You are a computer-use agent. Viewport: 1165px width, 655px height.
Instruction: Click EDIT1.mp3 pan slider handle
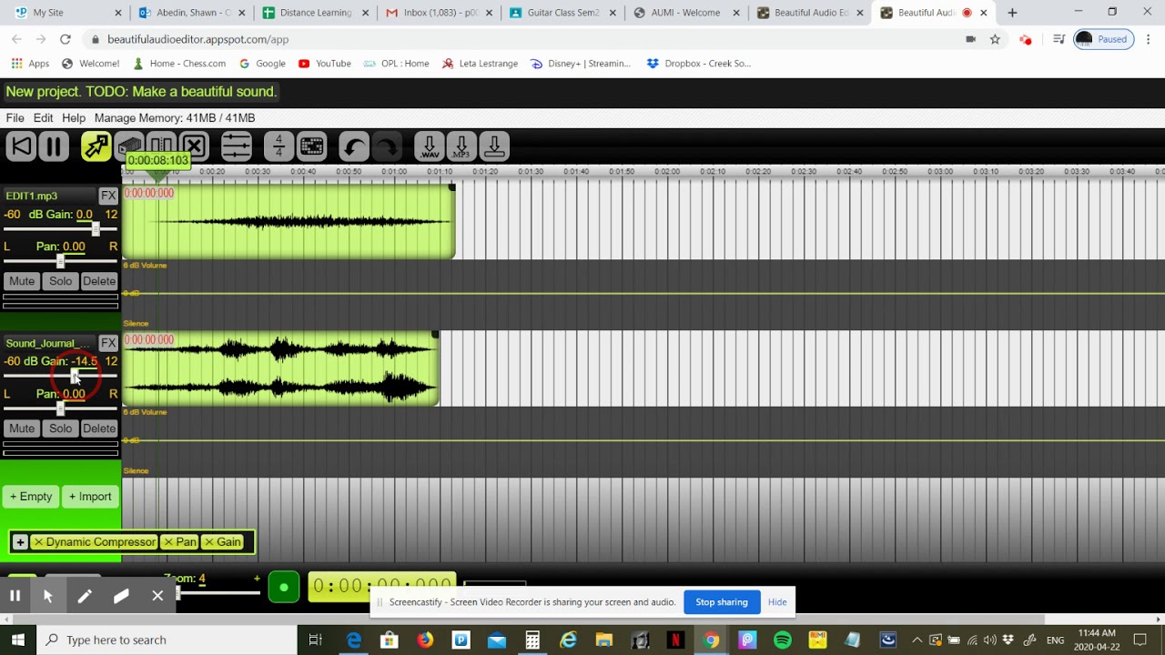[60, 262]
